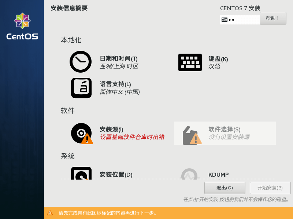Click the KDUMP icon

[x=189, y=174]
